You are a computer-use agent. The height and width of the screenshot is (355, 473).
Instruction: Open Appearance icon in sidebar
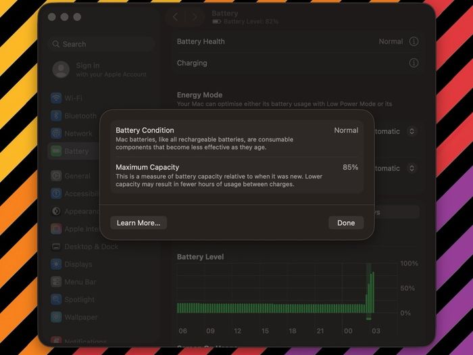[x=56, y=211]
